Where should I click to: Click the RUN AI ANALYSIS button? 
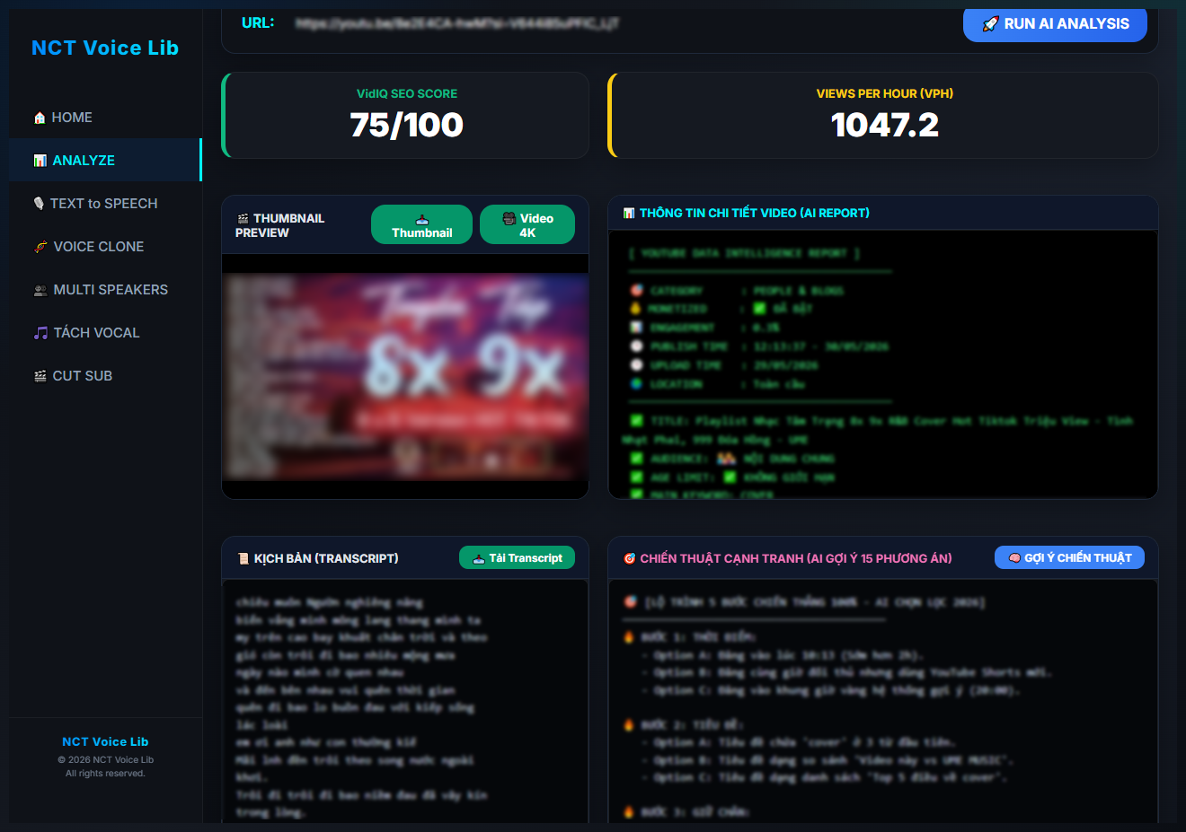(1055, 24)
